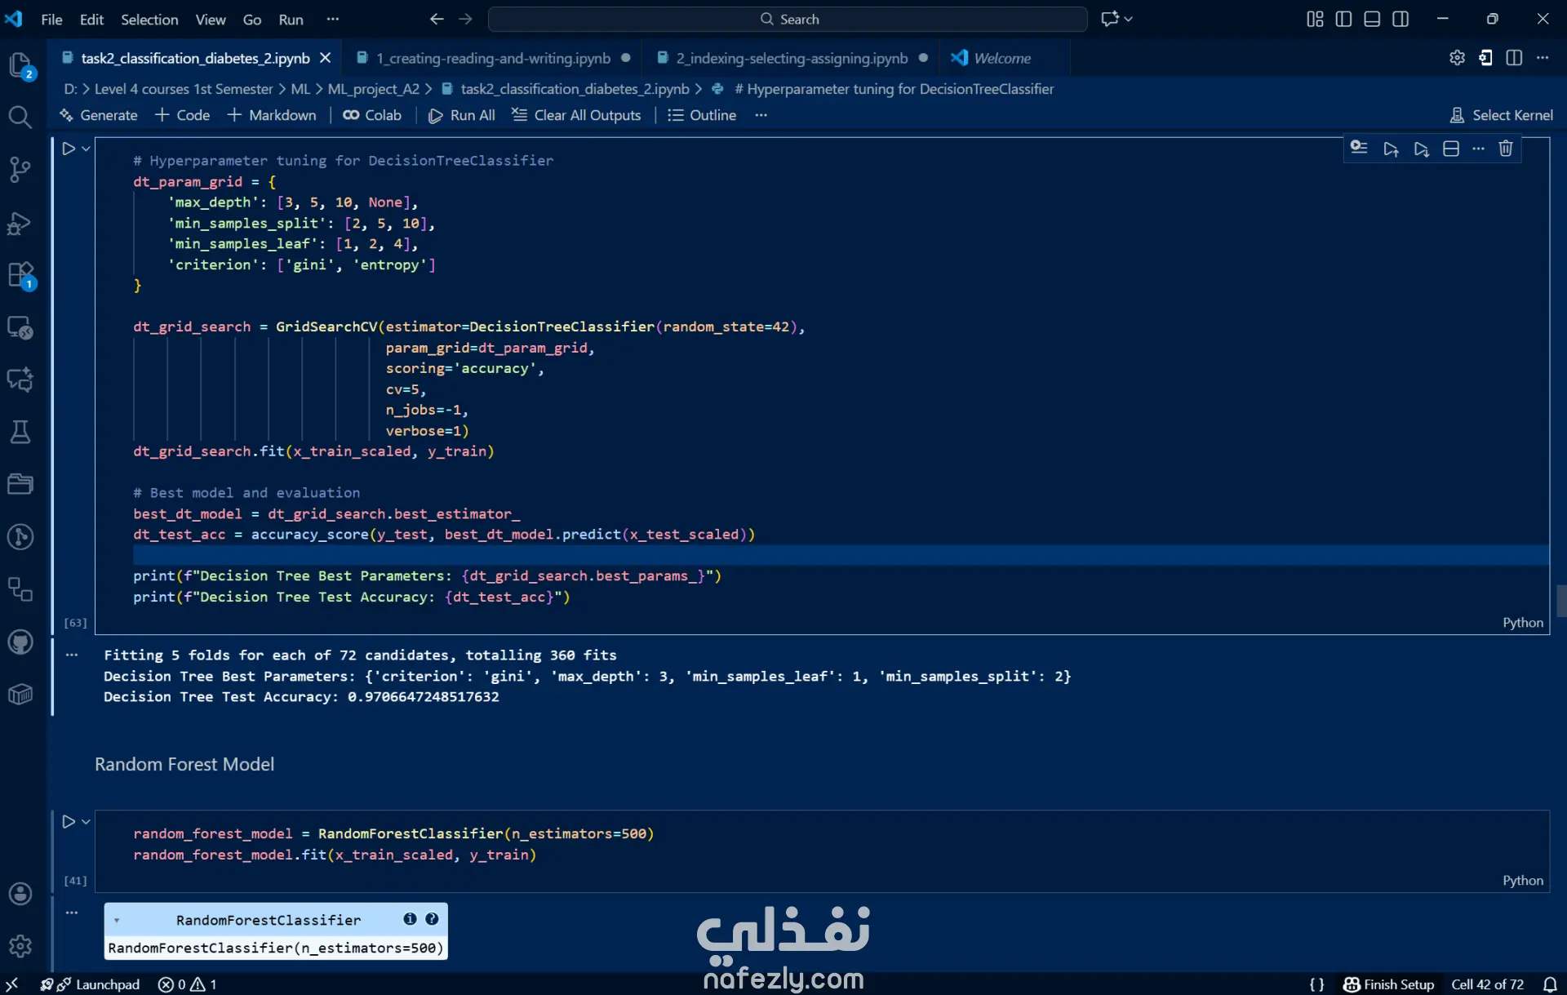Switch to 2_indexing-selecting-assigning.ipynb tab
This screenshot has height=995, width=1567.
[791, 58]
